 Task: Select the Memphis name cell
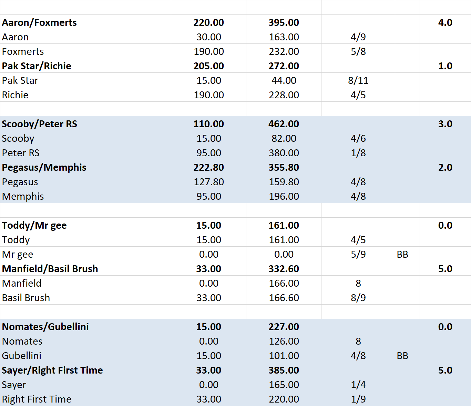click(23, 196)
